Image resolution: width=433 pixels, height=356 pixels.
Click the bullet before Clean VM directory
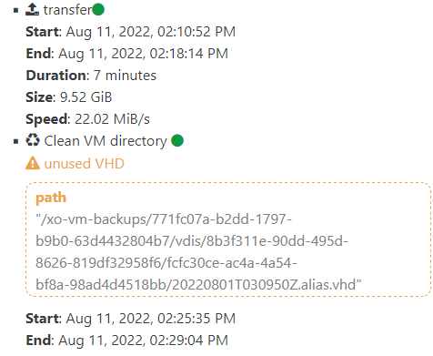16,141
